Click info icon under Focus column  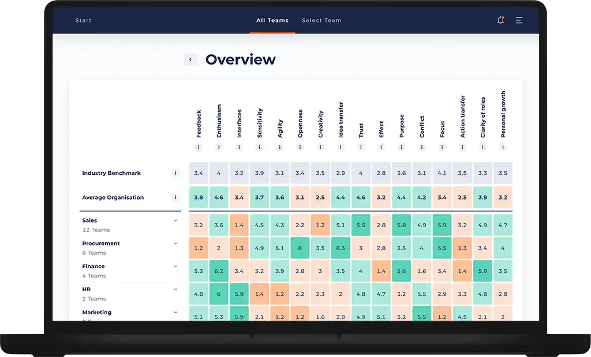[442, 147]
